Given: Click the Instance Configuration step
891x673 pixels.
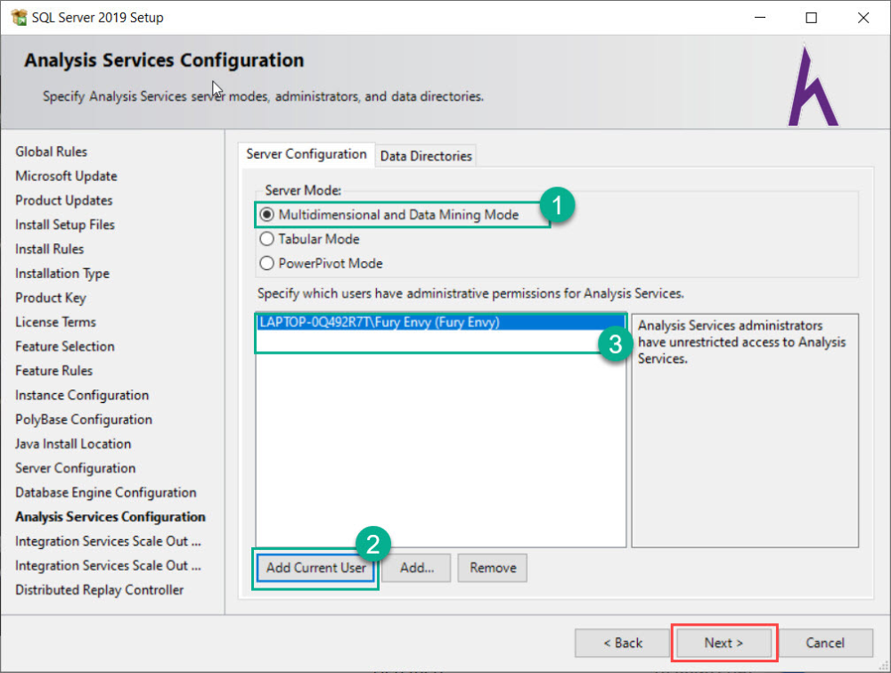Looking at the screenshot, I should (82, 395).
